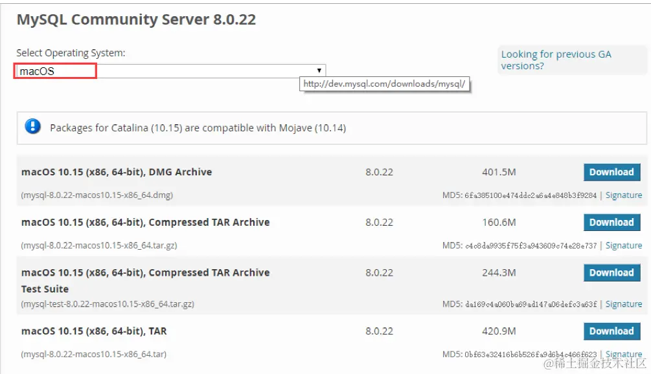Open the Select Operating System dropdown
Image resolution: width=651 pixels, height=374 pixels.
pos(170,71)
